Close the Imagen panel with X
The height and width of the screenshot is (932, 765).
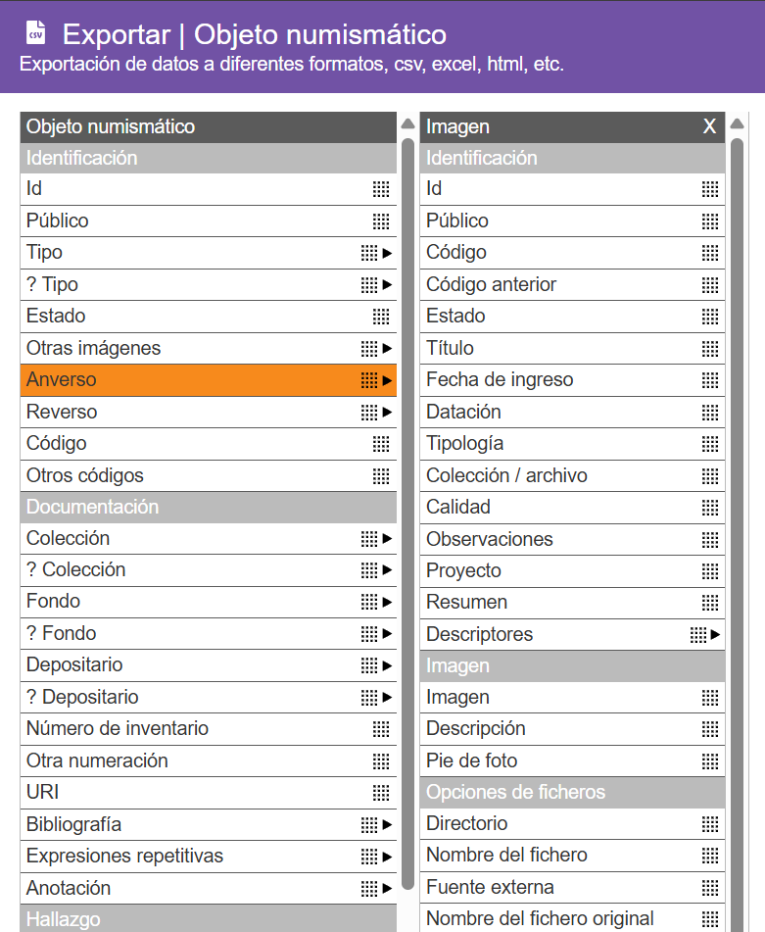click(709, 126)
